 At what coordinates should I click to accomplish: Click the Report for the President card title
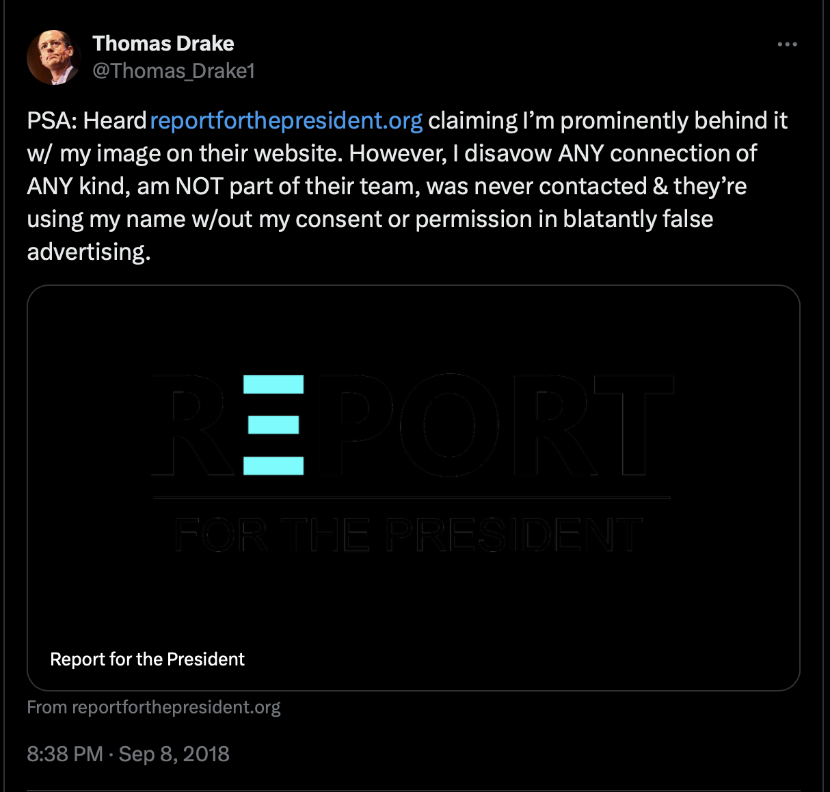[x=147, y=659]
